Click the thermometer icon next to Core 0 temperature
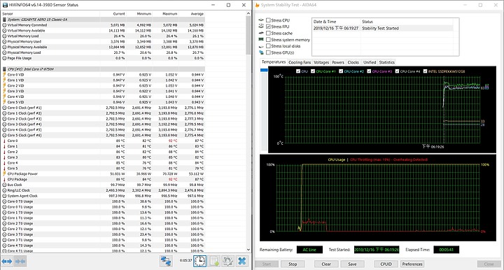The width and height of the screenshot is (504, 270). pyautogui.click(x=4, y=141)
